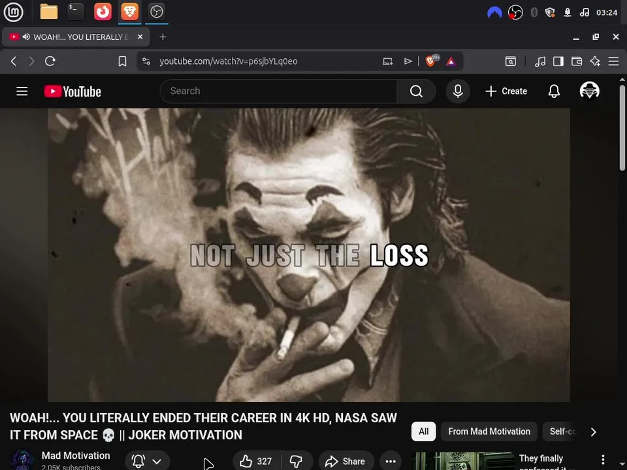Install the site as an app via the address bar icon
Viewport: 627px width, 470px height.
pos(388,61)
